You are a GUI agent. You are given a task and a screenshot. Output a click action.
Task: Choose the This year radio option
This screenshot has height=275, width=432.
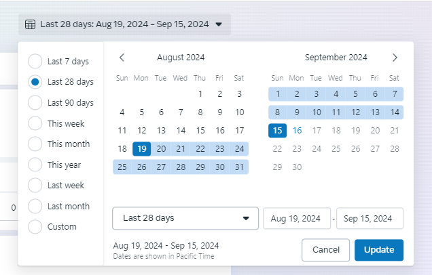coord(35,165)
